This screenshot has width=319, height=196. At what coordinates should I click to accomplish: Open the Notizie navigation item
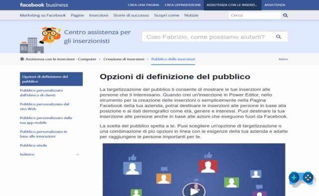(191, 15)
